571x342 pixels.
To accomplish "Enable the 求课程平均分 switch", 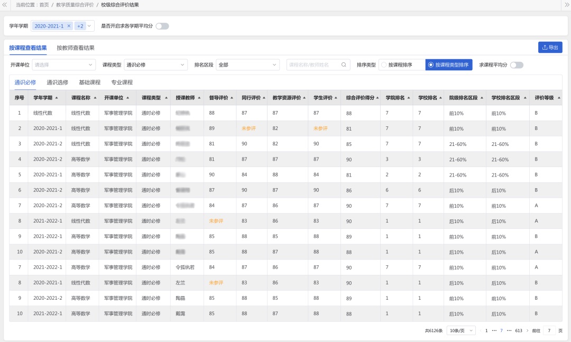I will tap(517, 65).
